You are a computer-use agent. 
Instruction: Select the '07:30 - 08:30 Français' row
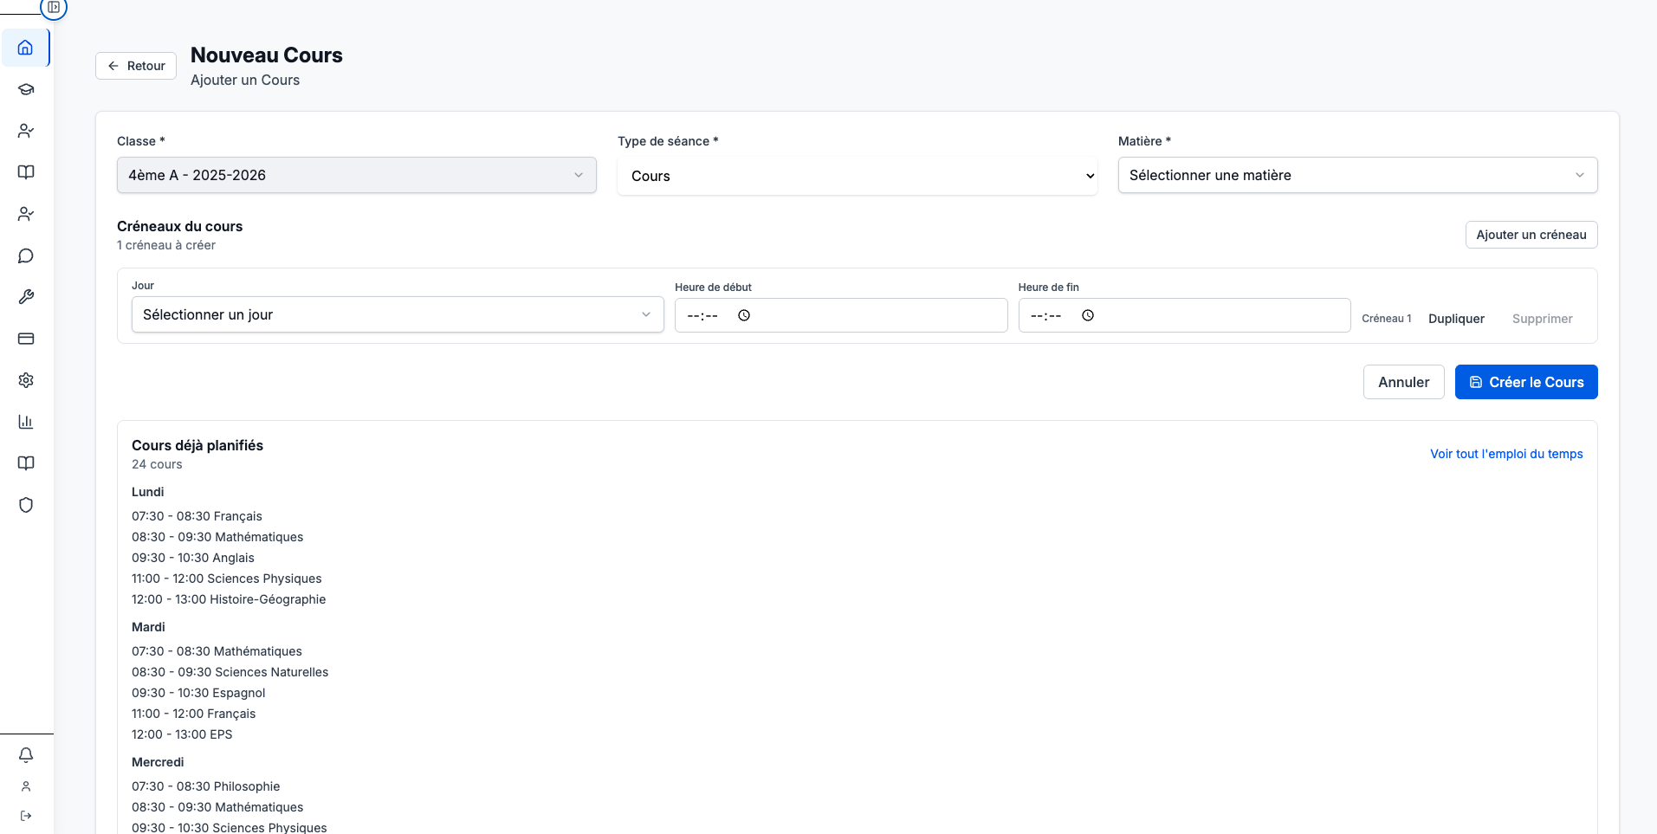[x=197, y=516]
